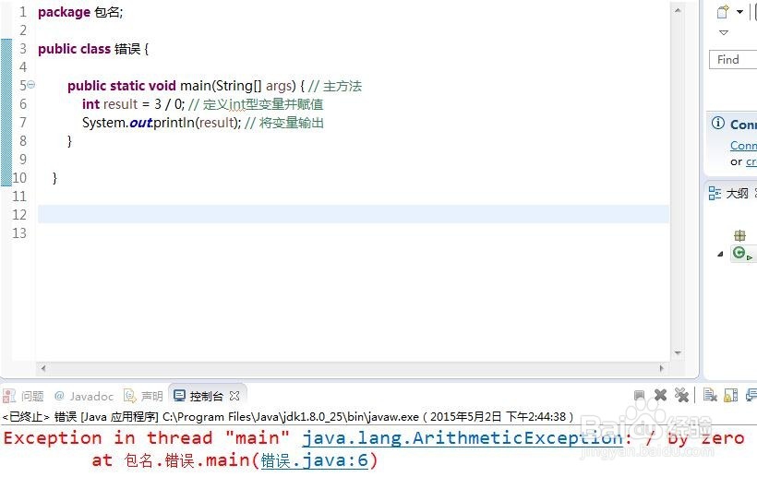Click editor scroll up arrow
Viewport: 757px width, 477px height.
point(678,10)
